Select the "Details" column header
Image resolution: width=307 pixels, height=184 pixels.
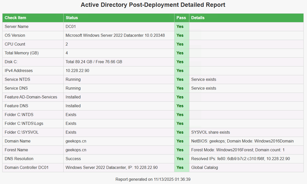click(198, 18)
